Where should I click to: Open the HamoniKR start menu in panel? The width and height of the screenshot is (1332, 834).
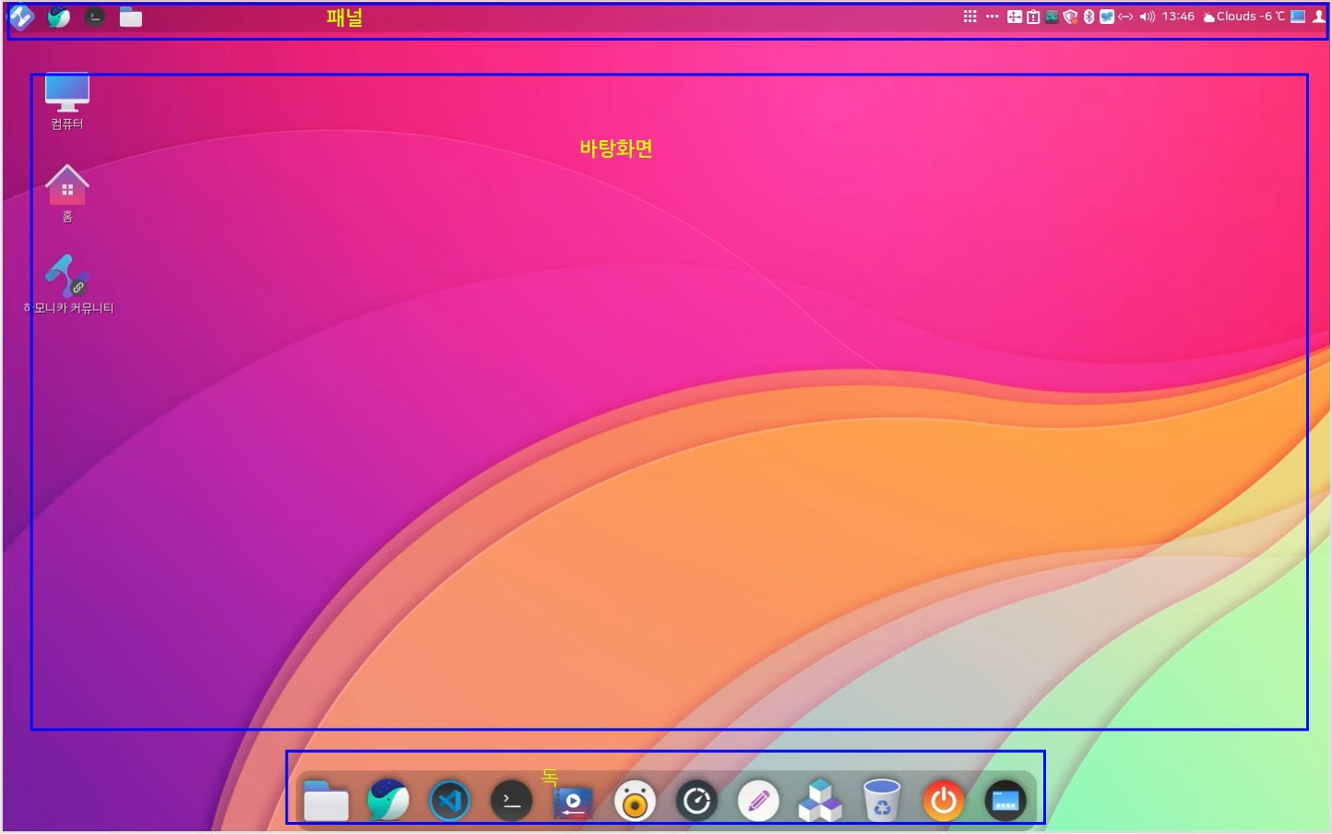tap(21, 17)
